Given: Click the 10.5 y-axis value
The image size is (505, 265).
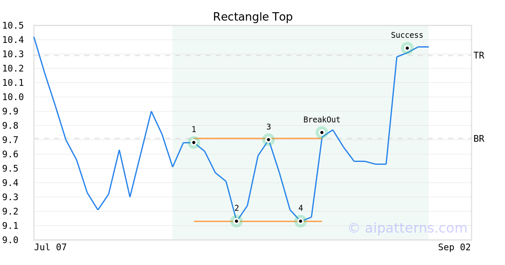Looking at the screenshot, I should [13, 26].
